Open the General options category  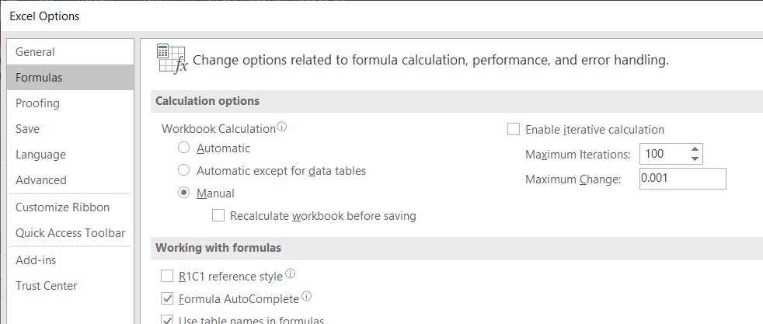point(35,52)
